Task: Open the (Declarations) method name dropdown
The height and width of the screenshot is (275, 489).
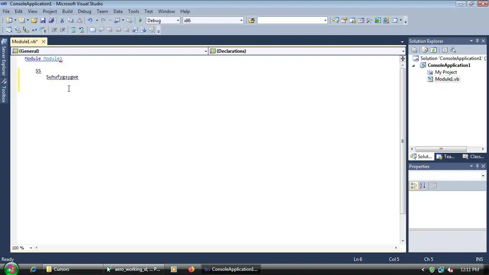Action: pyautogui.click(x=403, y=51)
